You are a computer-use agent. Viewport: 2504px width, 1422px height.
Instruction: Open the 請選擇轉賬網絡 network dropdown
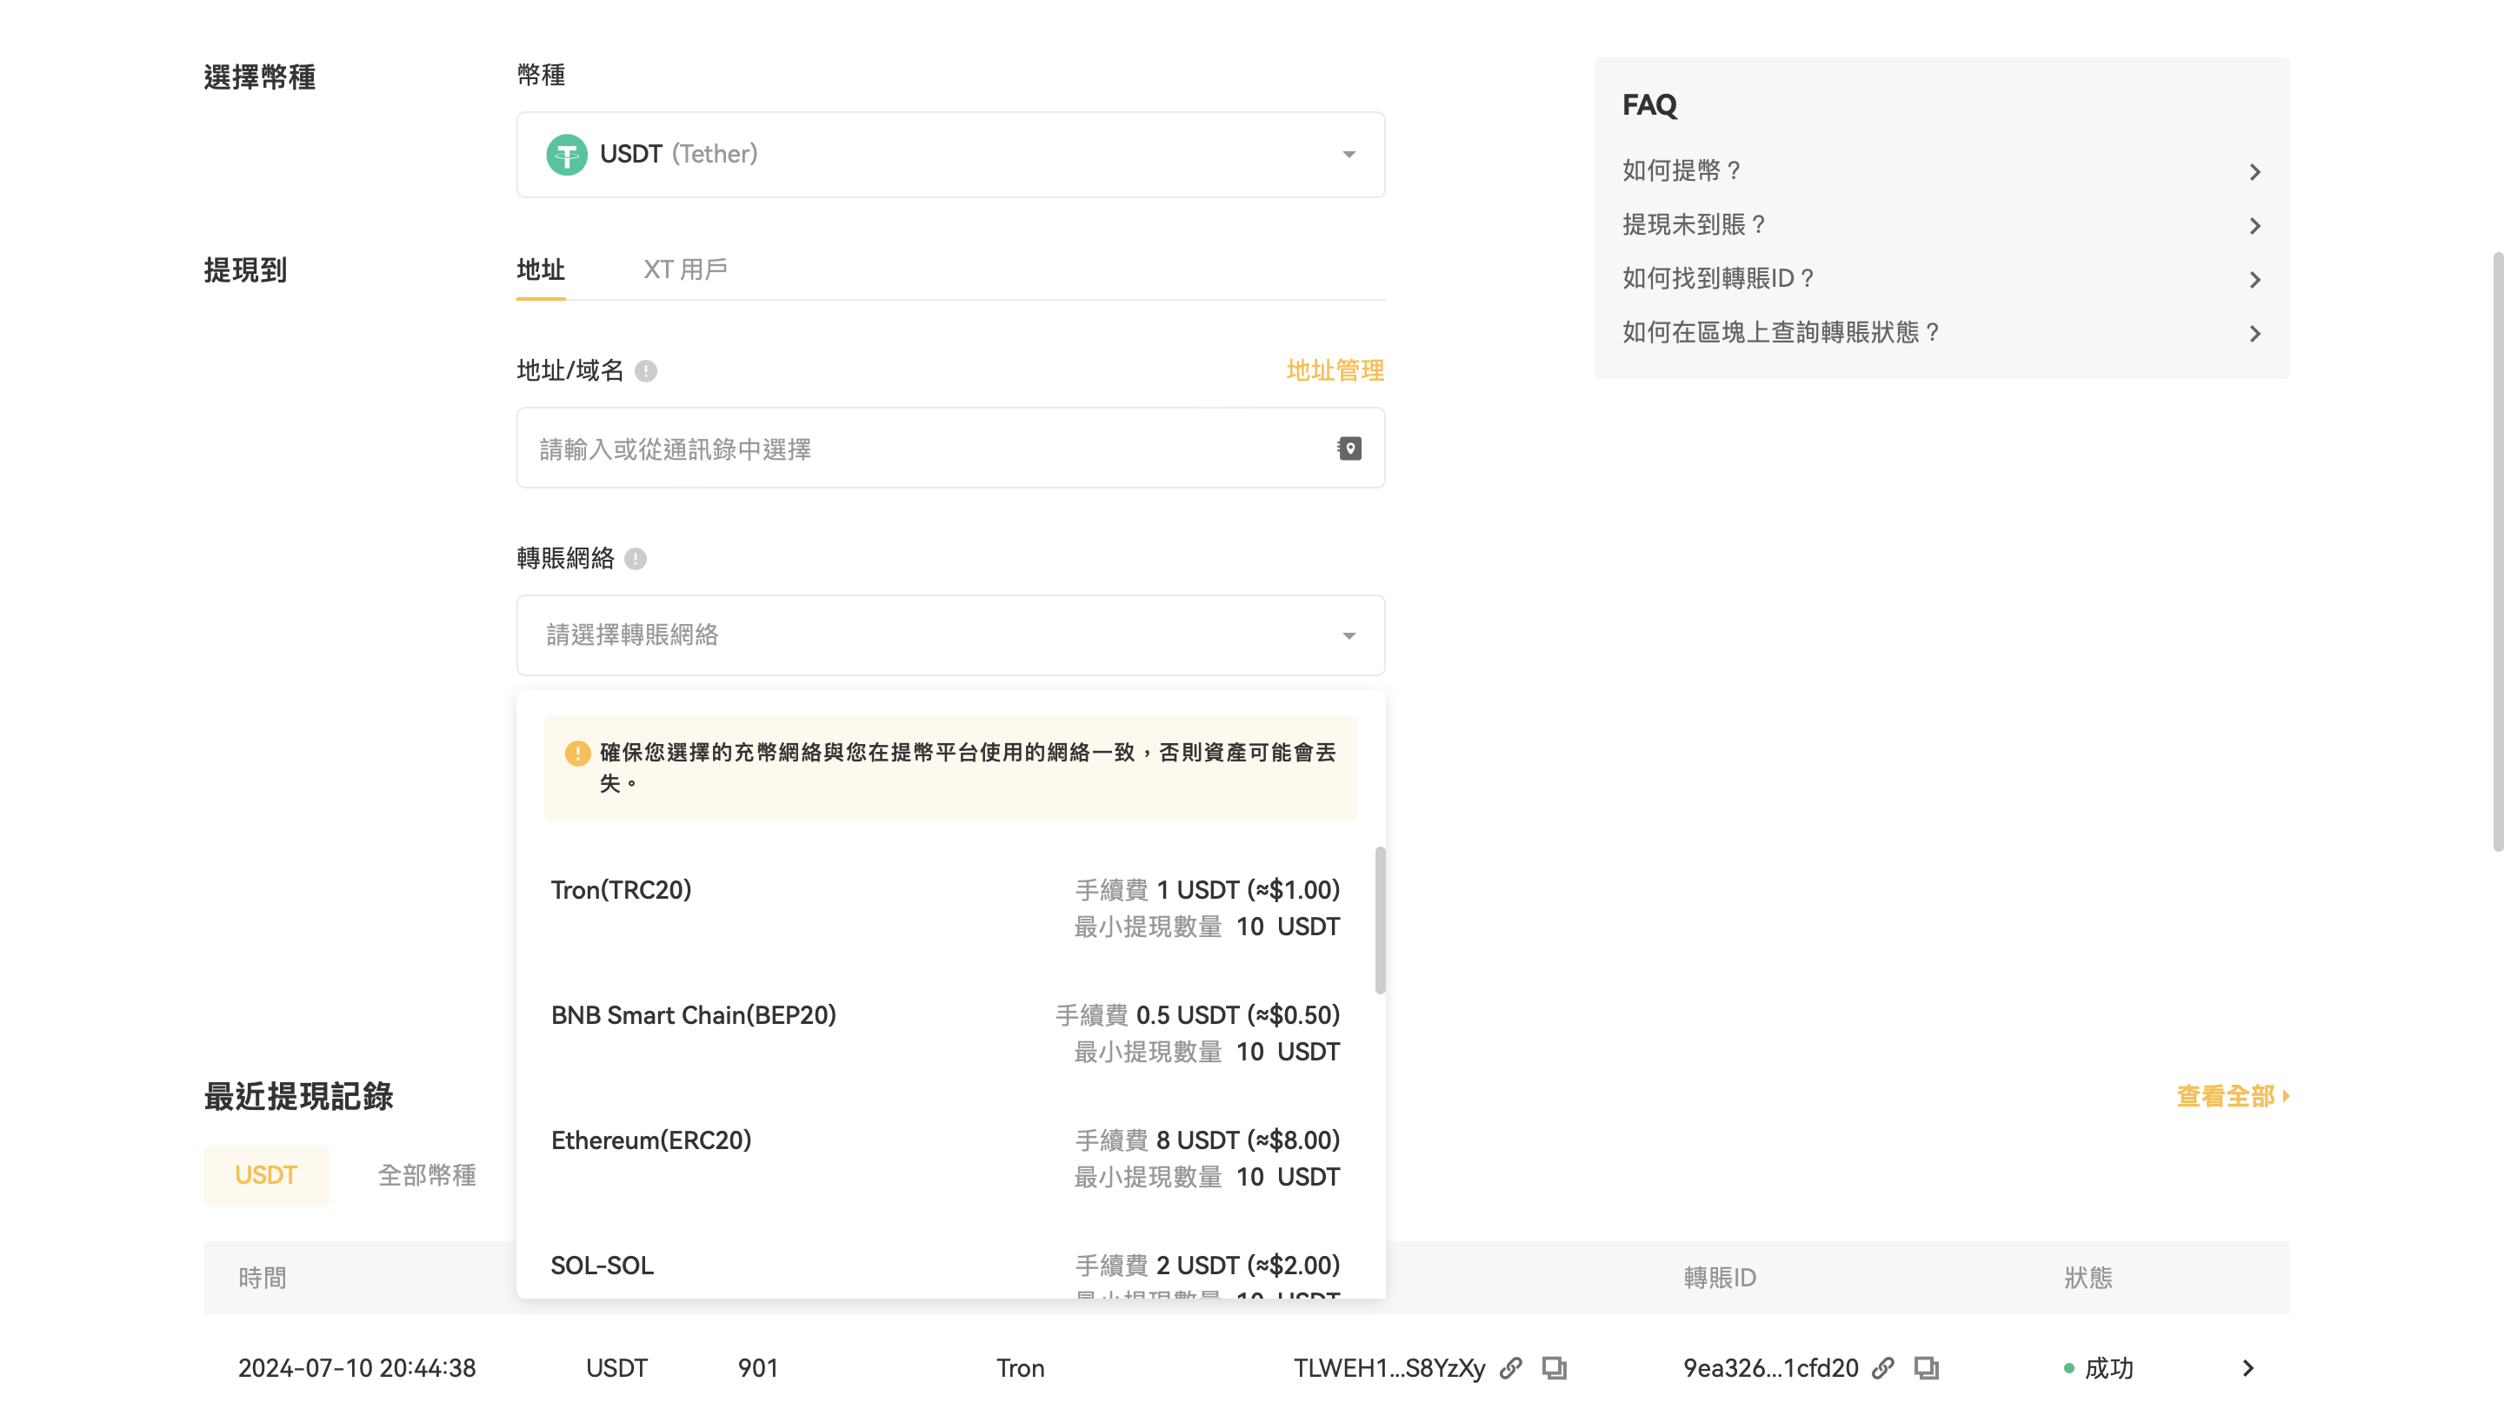950,635
